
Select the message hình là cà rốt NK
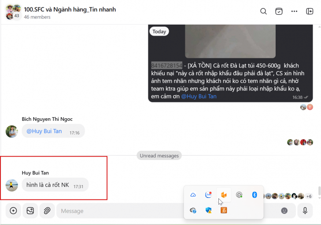pos(48,185)
